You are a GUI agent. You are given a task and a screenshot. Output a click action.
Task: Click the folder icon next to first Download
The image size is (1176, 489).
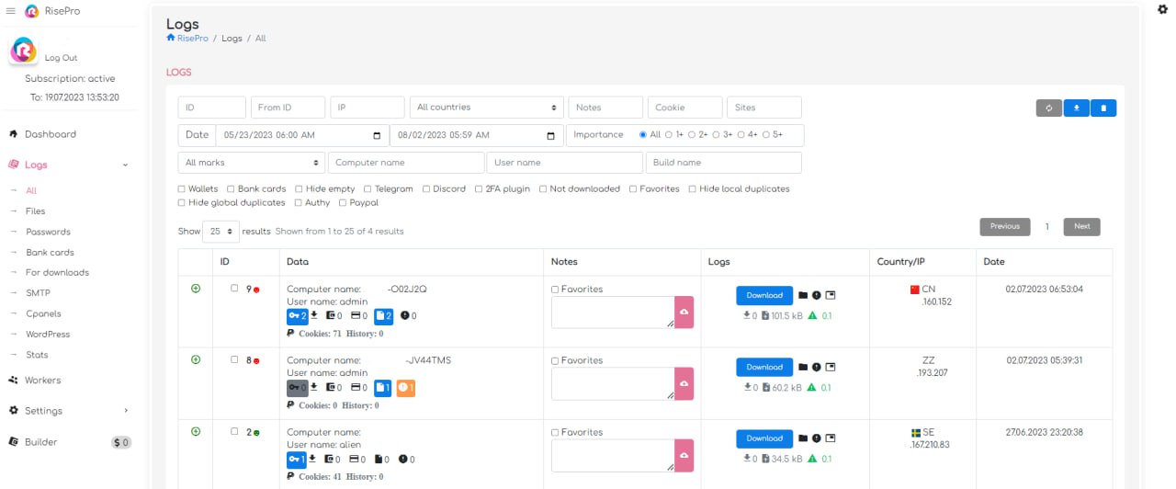(x=802, y=296)
